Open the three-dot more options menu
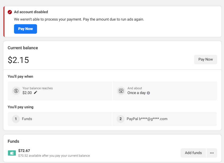Screen dimensions: 224x163 point(212,153)
